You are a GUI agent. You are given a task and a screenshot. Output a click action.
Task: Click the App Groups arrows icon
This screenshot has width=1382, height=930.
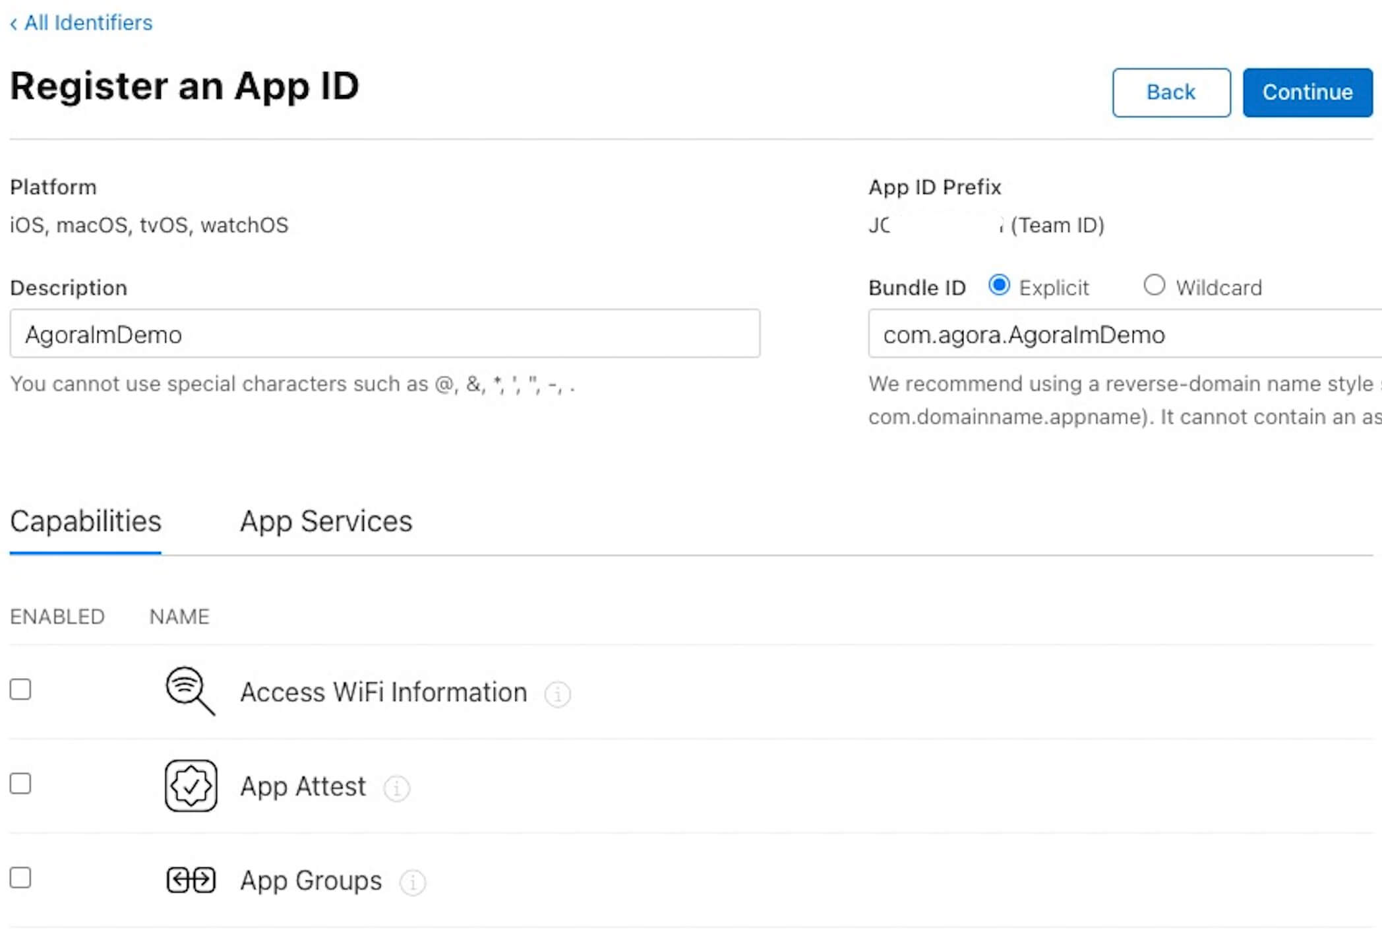point(191,880)
